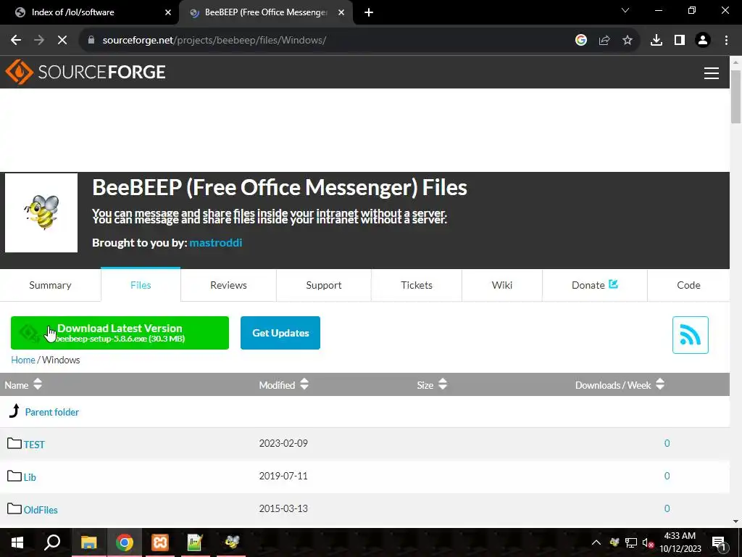Open the tab search chevron in Chrome title bar
This screenshot has height=557, width=742.
(x=625, y=10)
